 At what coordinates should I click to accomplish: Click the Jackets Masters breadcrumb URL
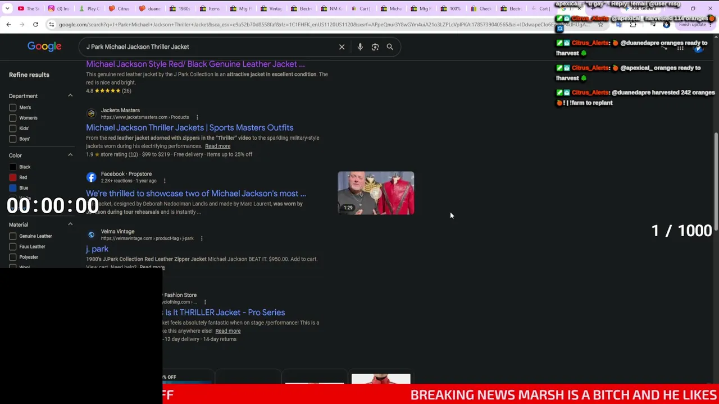point(145,117)
